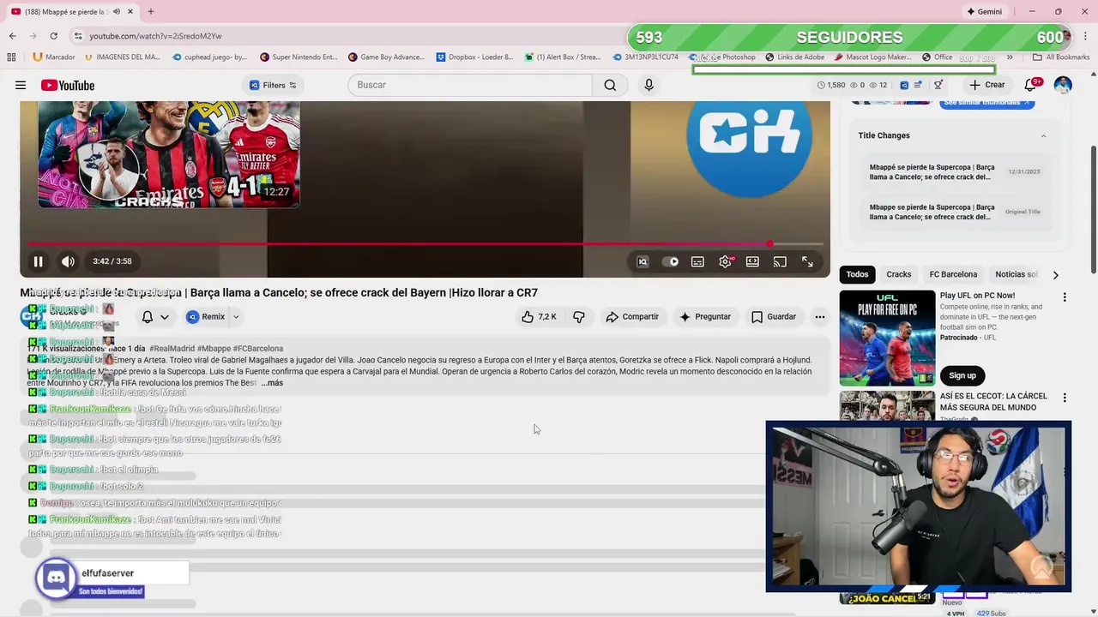Open the YouTube hamburger guide menu
1098x617 pixels.
21,85
